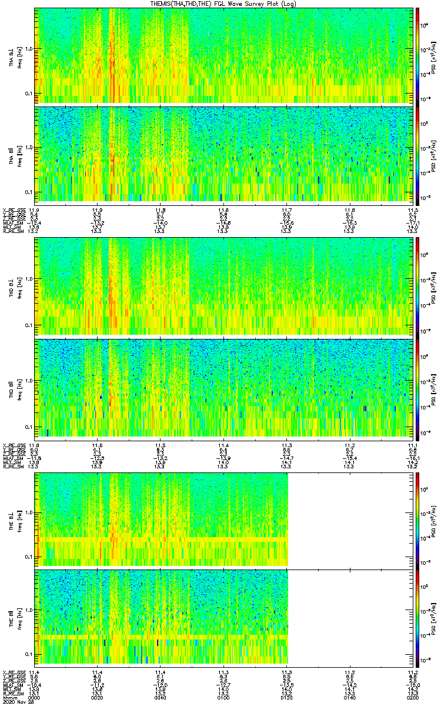The image size is (441, 706).
Task: Click the THA B-perp freq [Hz] axis label
Action: pos(19,58)
